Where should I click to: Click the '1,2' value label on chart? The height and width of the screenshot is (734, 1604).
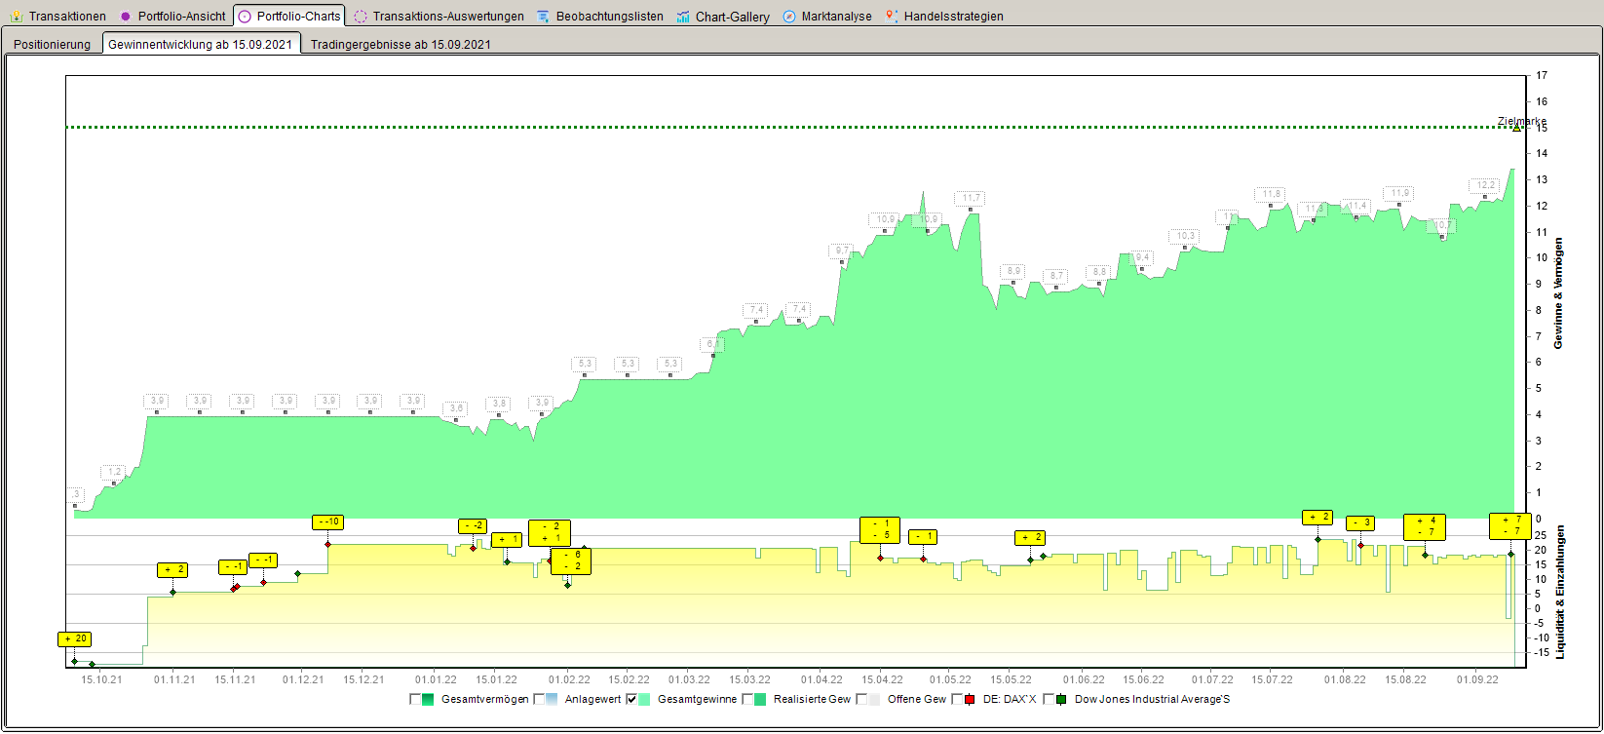point(114,472)
